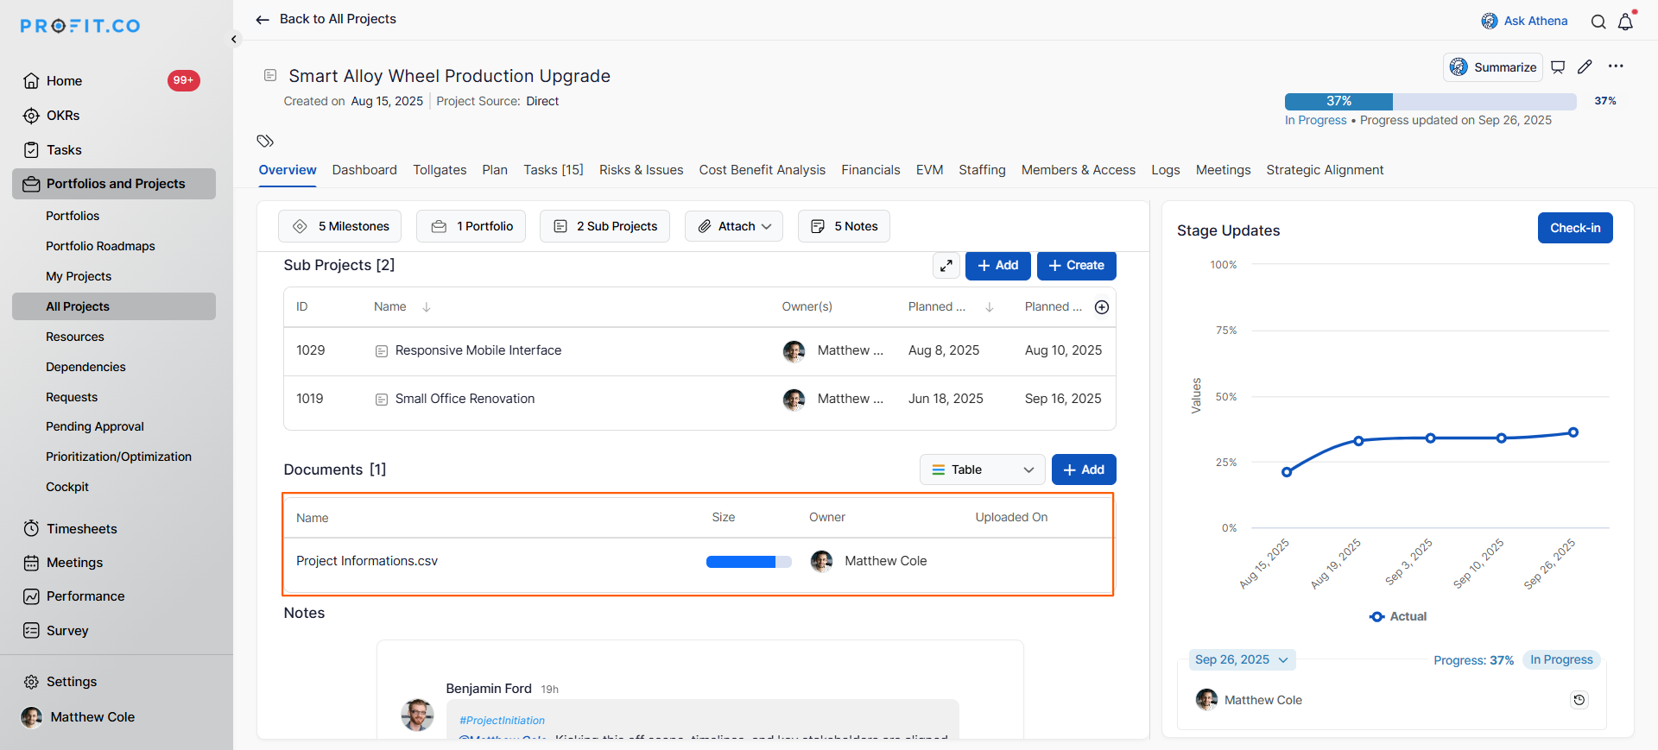The height and width of the screenshot is (750, 1658).
Task: Collapse the left sidebar
Action: pos(234,39)
